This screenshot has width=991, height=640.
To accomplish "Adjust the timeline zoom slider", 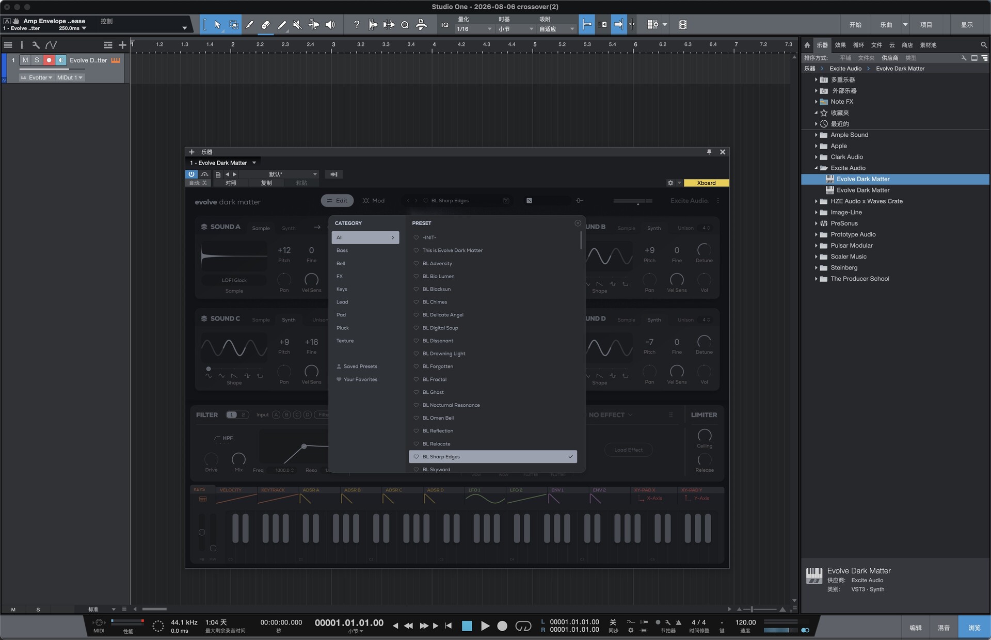I will click(x=761, y=609).
